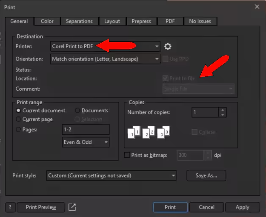This screenshot has width=266, height=217.
Task: Click the collation pages illustration
Action: click(149, 132)
